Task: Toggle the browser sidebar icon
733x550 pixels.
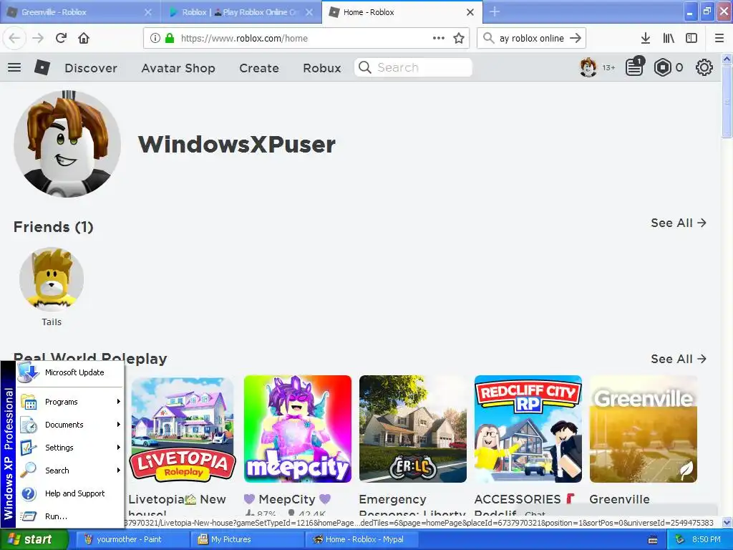Action: click(x=691, y=38)
